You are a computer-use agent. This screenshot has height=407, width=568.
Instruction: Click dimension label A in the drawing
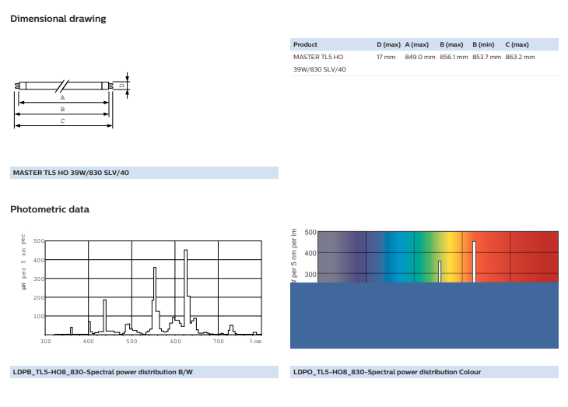point(62,97)
